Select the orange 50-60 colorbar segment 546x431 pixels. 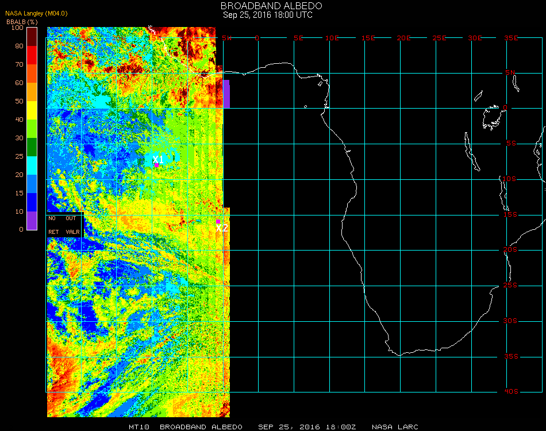click(x=32, y=92)
